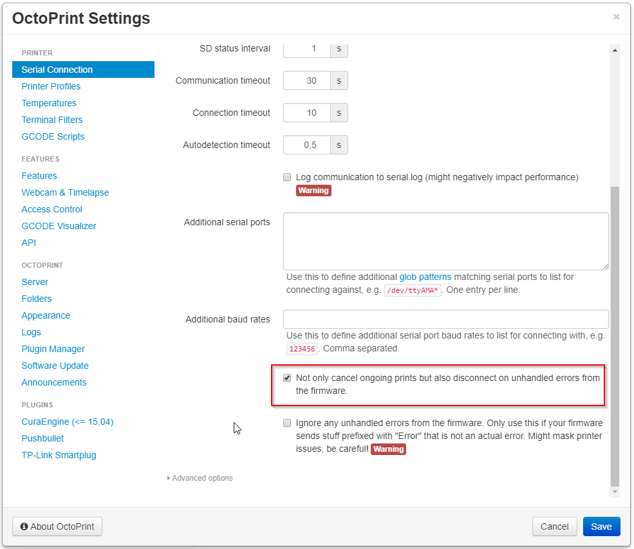Save the OctoPrint settings

601,526
